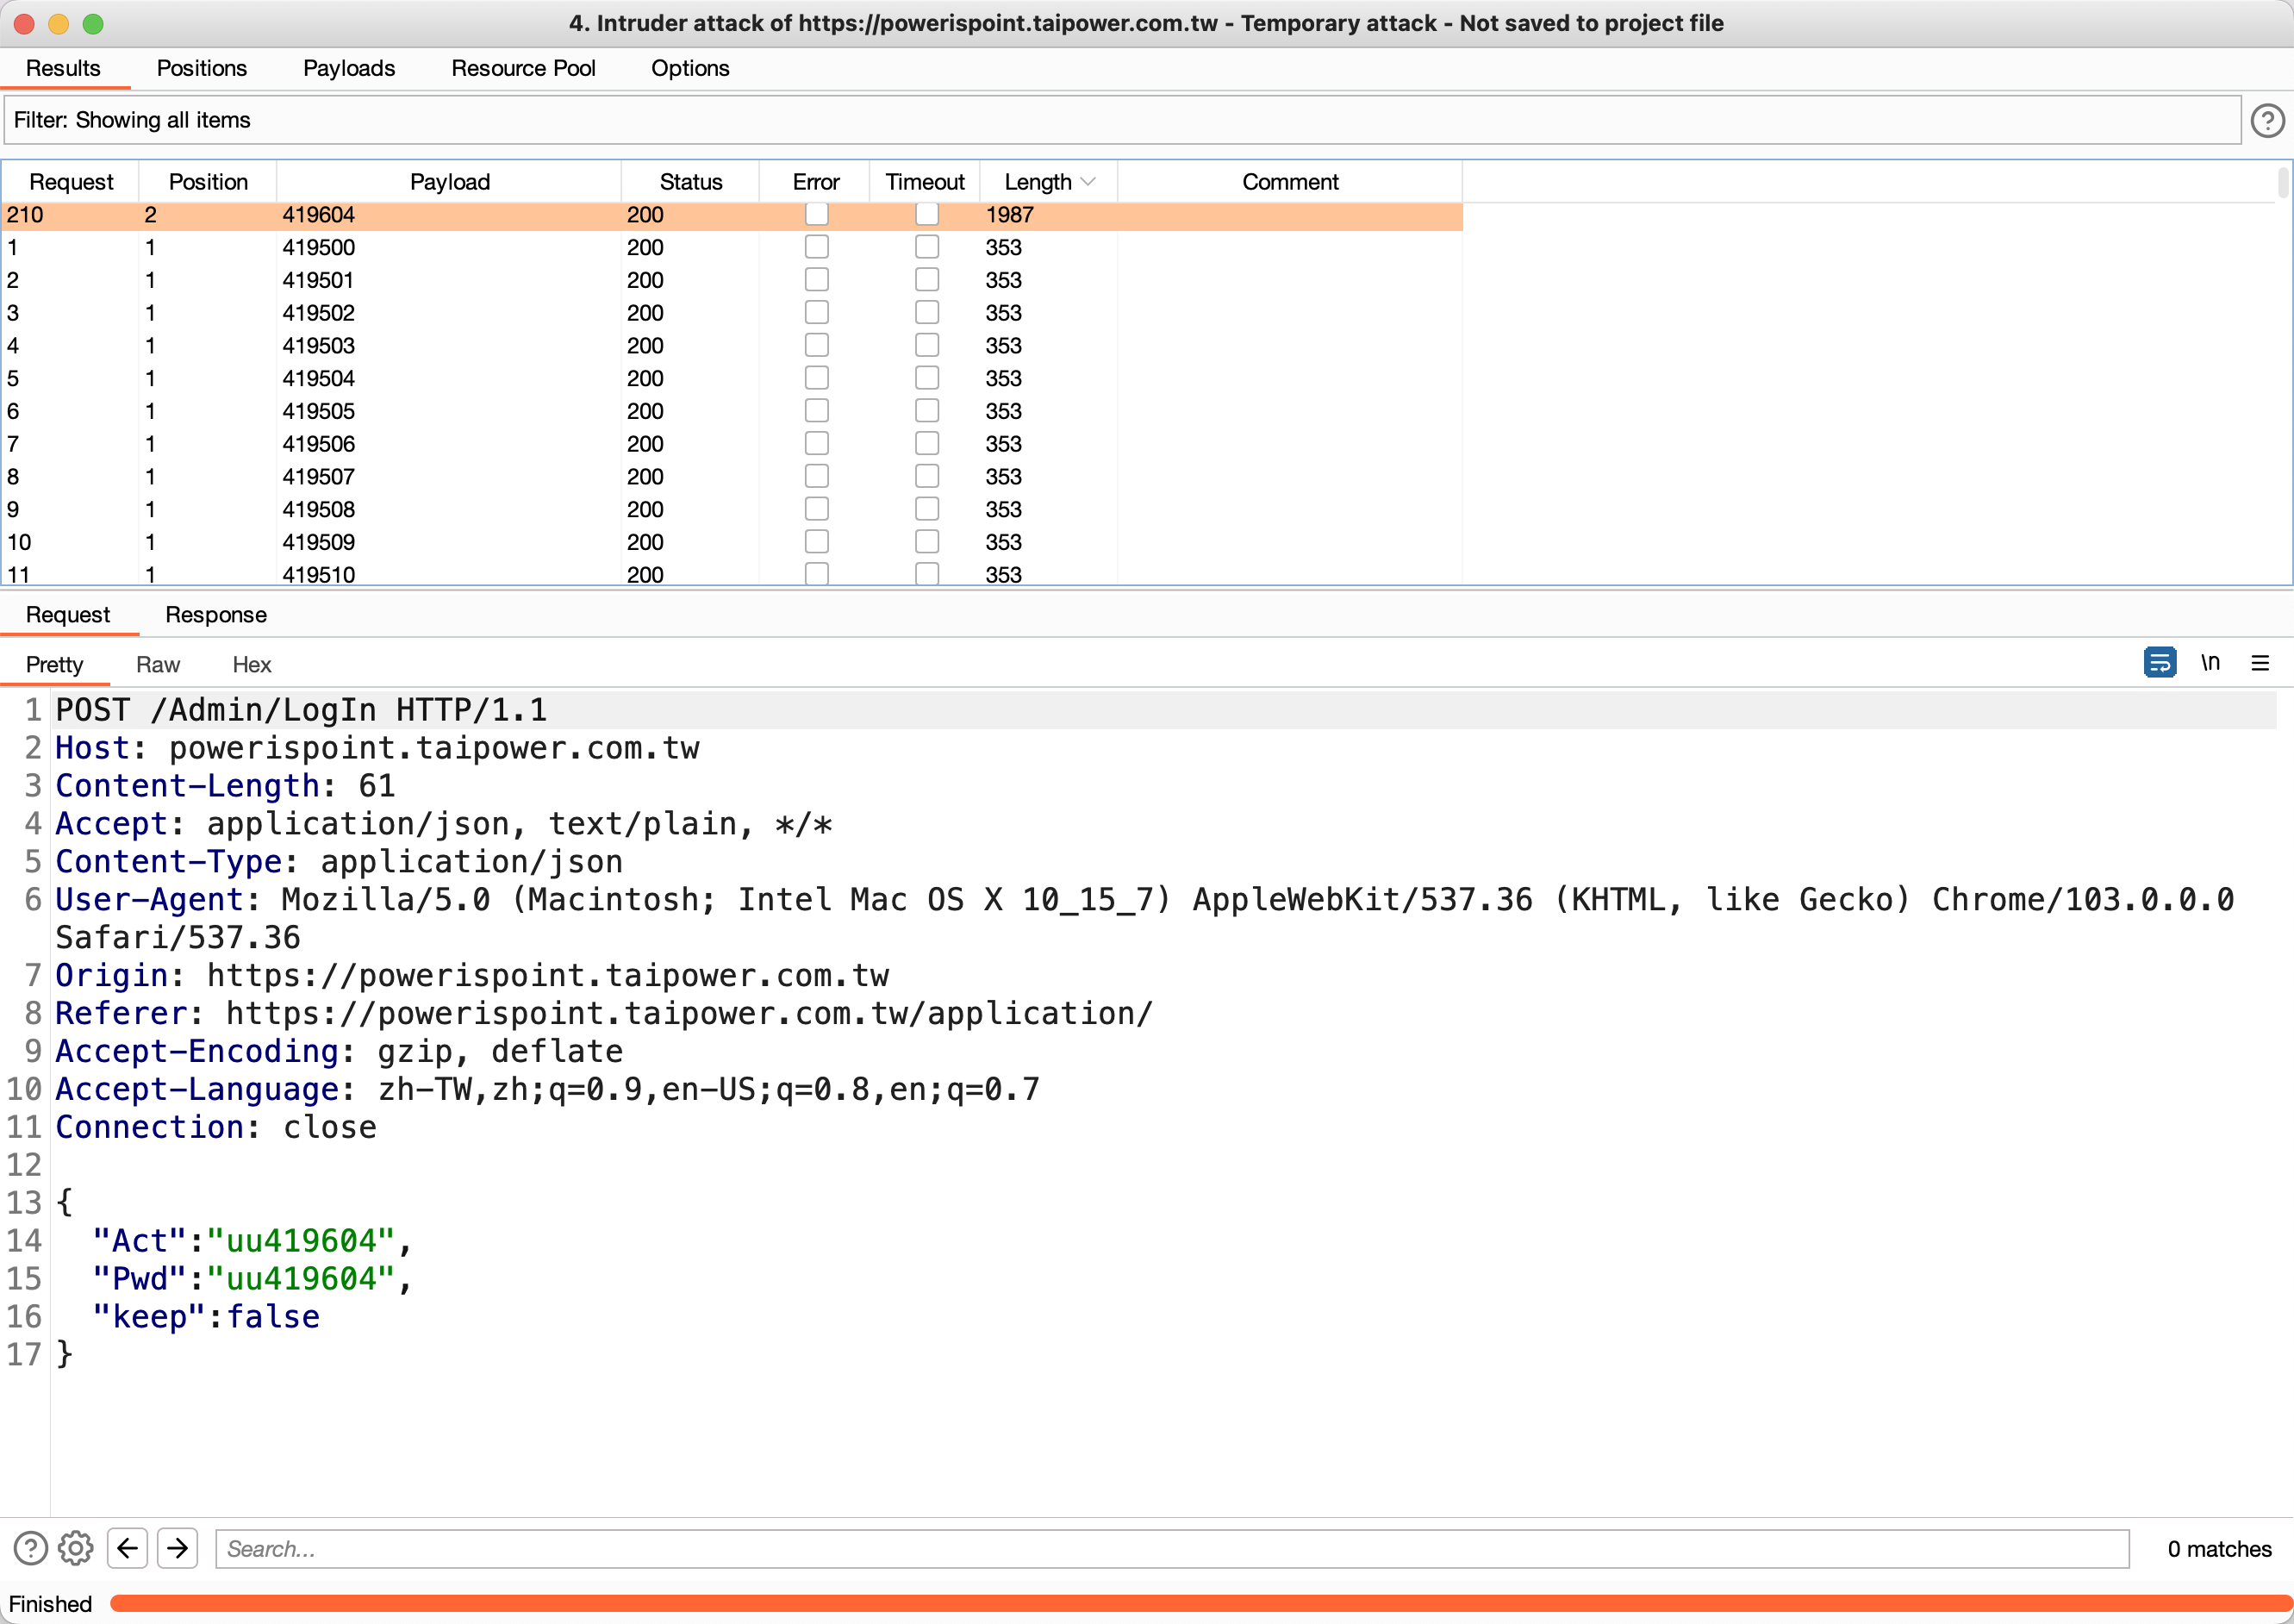Click the Connection: close header line
The height and width of the screenshot is (1624, 2294).
[x=216, y=1127]
